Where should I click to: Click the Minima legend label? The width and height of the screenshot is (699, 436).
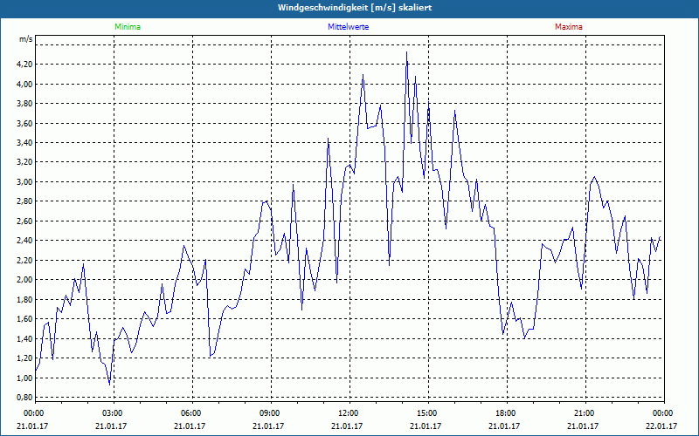point(128,27)
